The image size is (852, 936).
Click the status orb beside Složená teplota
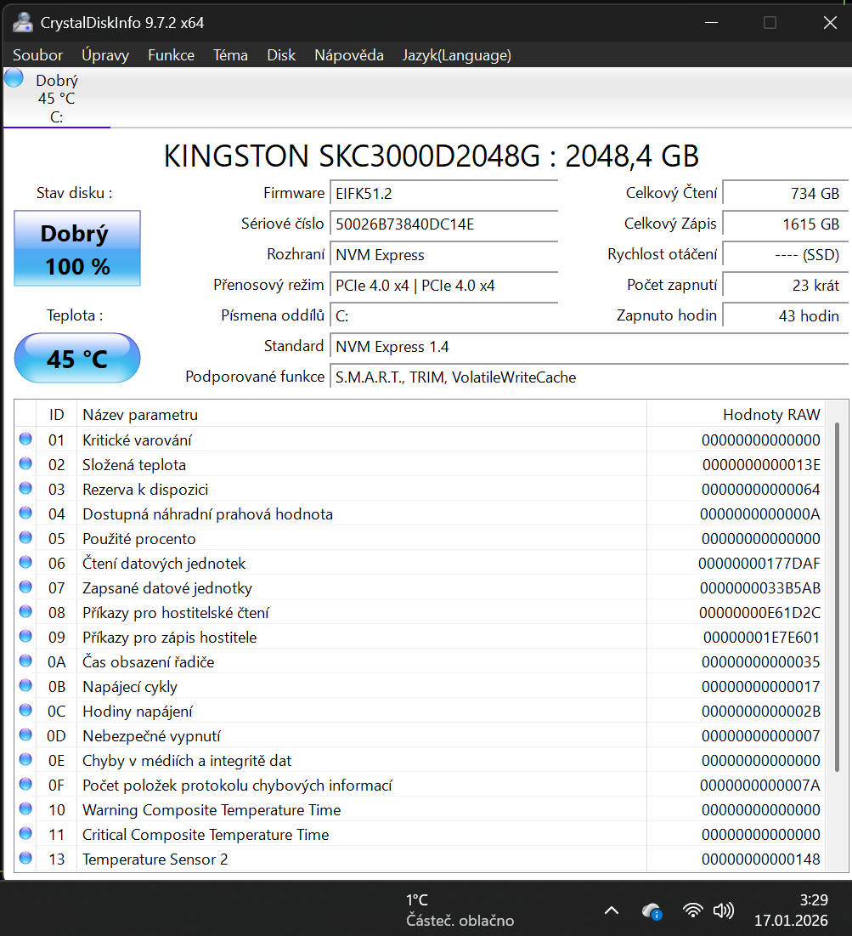point(25,464)
